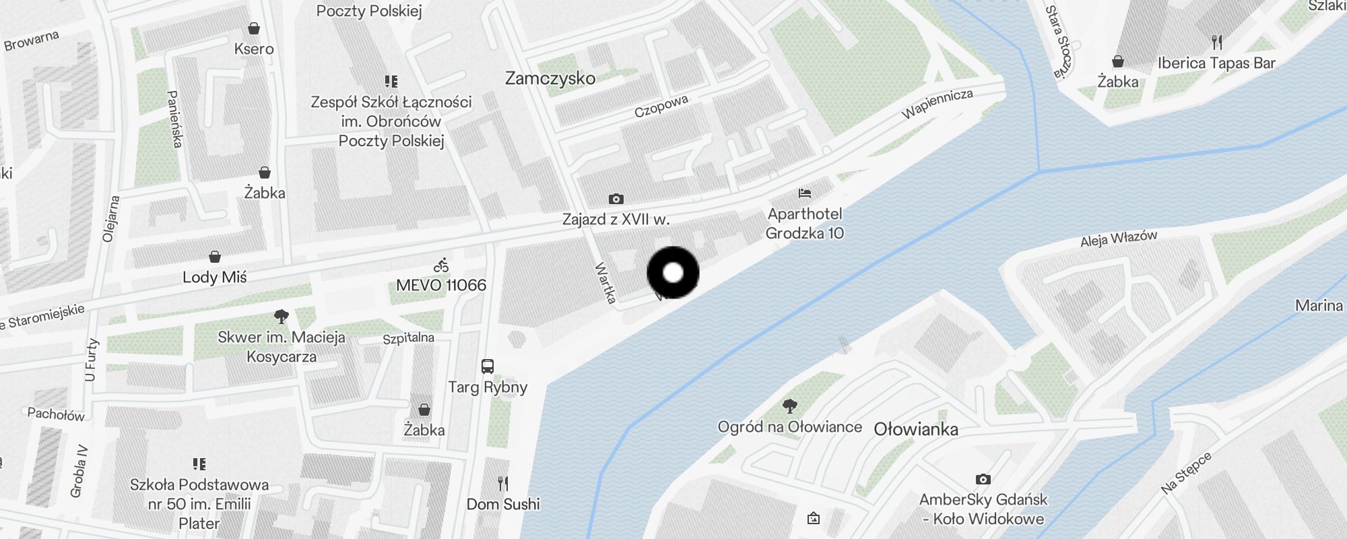Click the Iberica Tapas Bar fork icon
The width and height of the screenshot is (1347, 539).
pos(1216,42)
